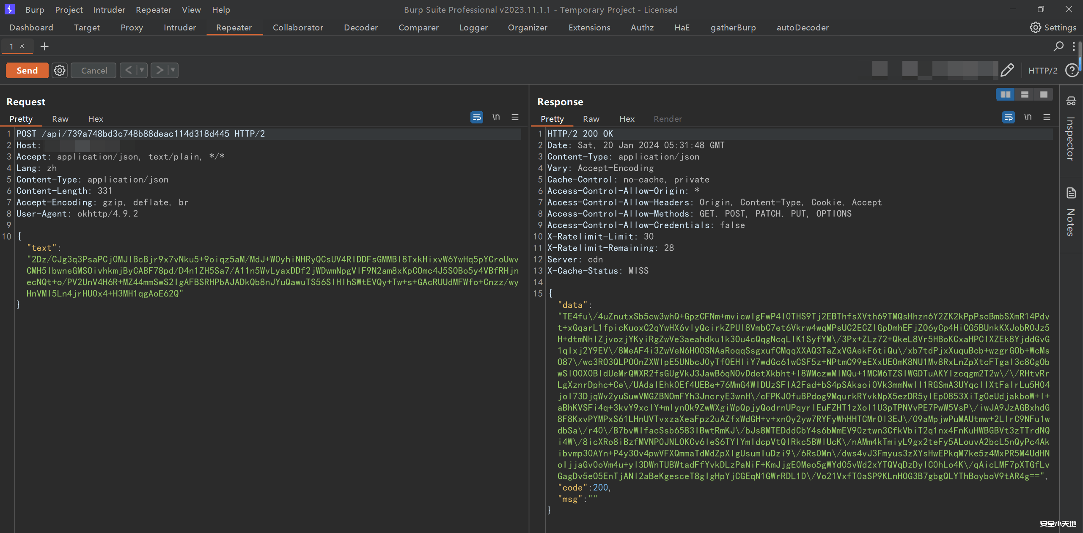
Task: Open Repeater request settings gear icon
Action: [60, 70]
